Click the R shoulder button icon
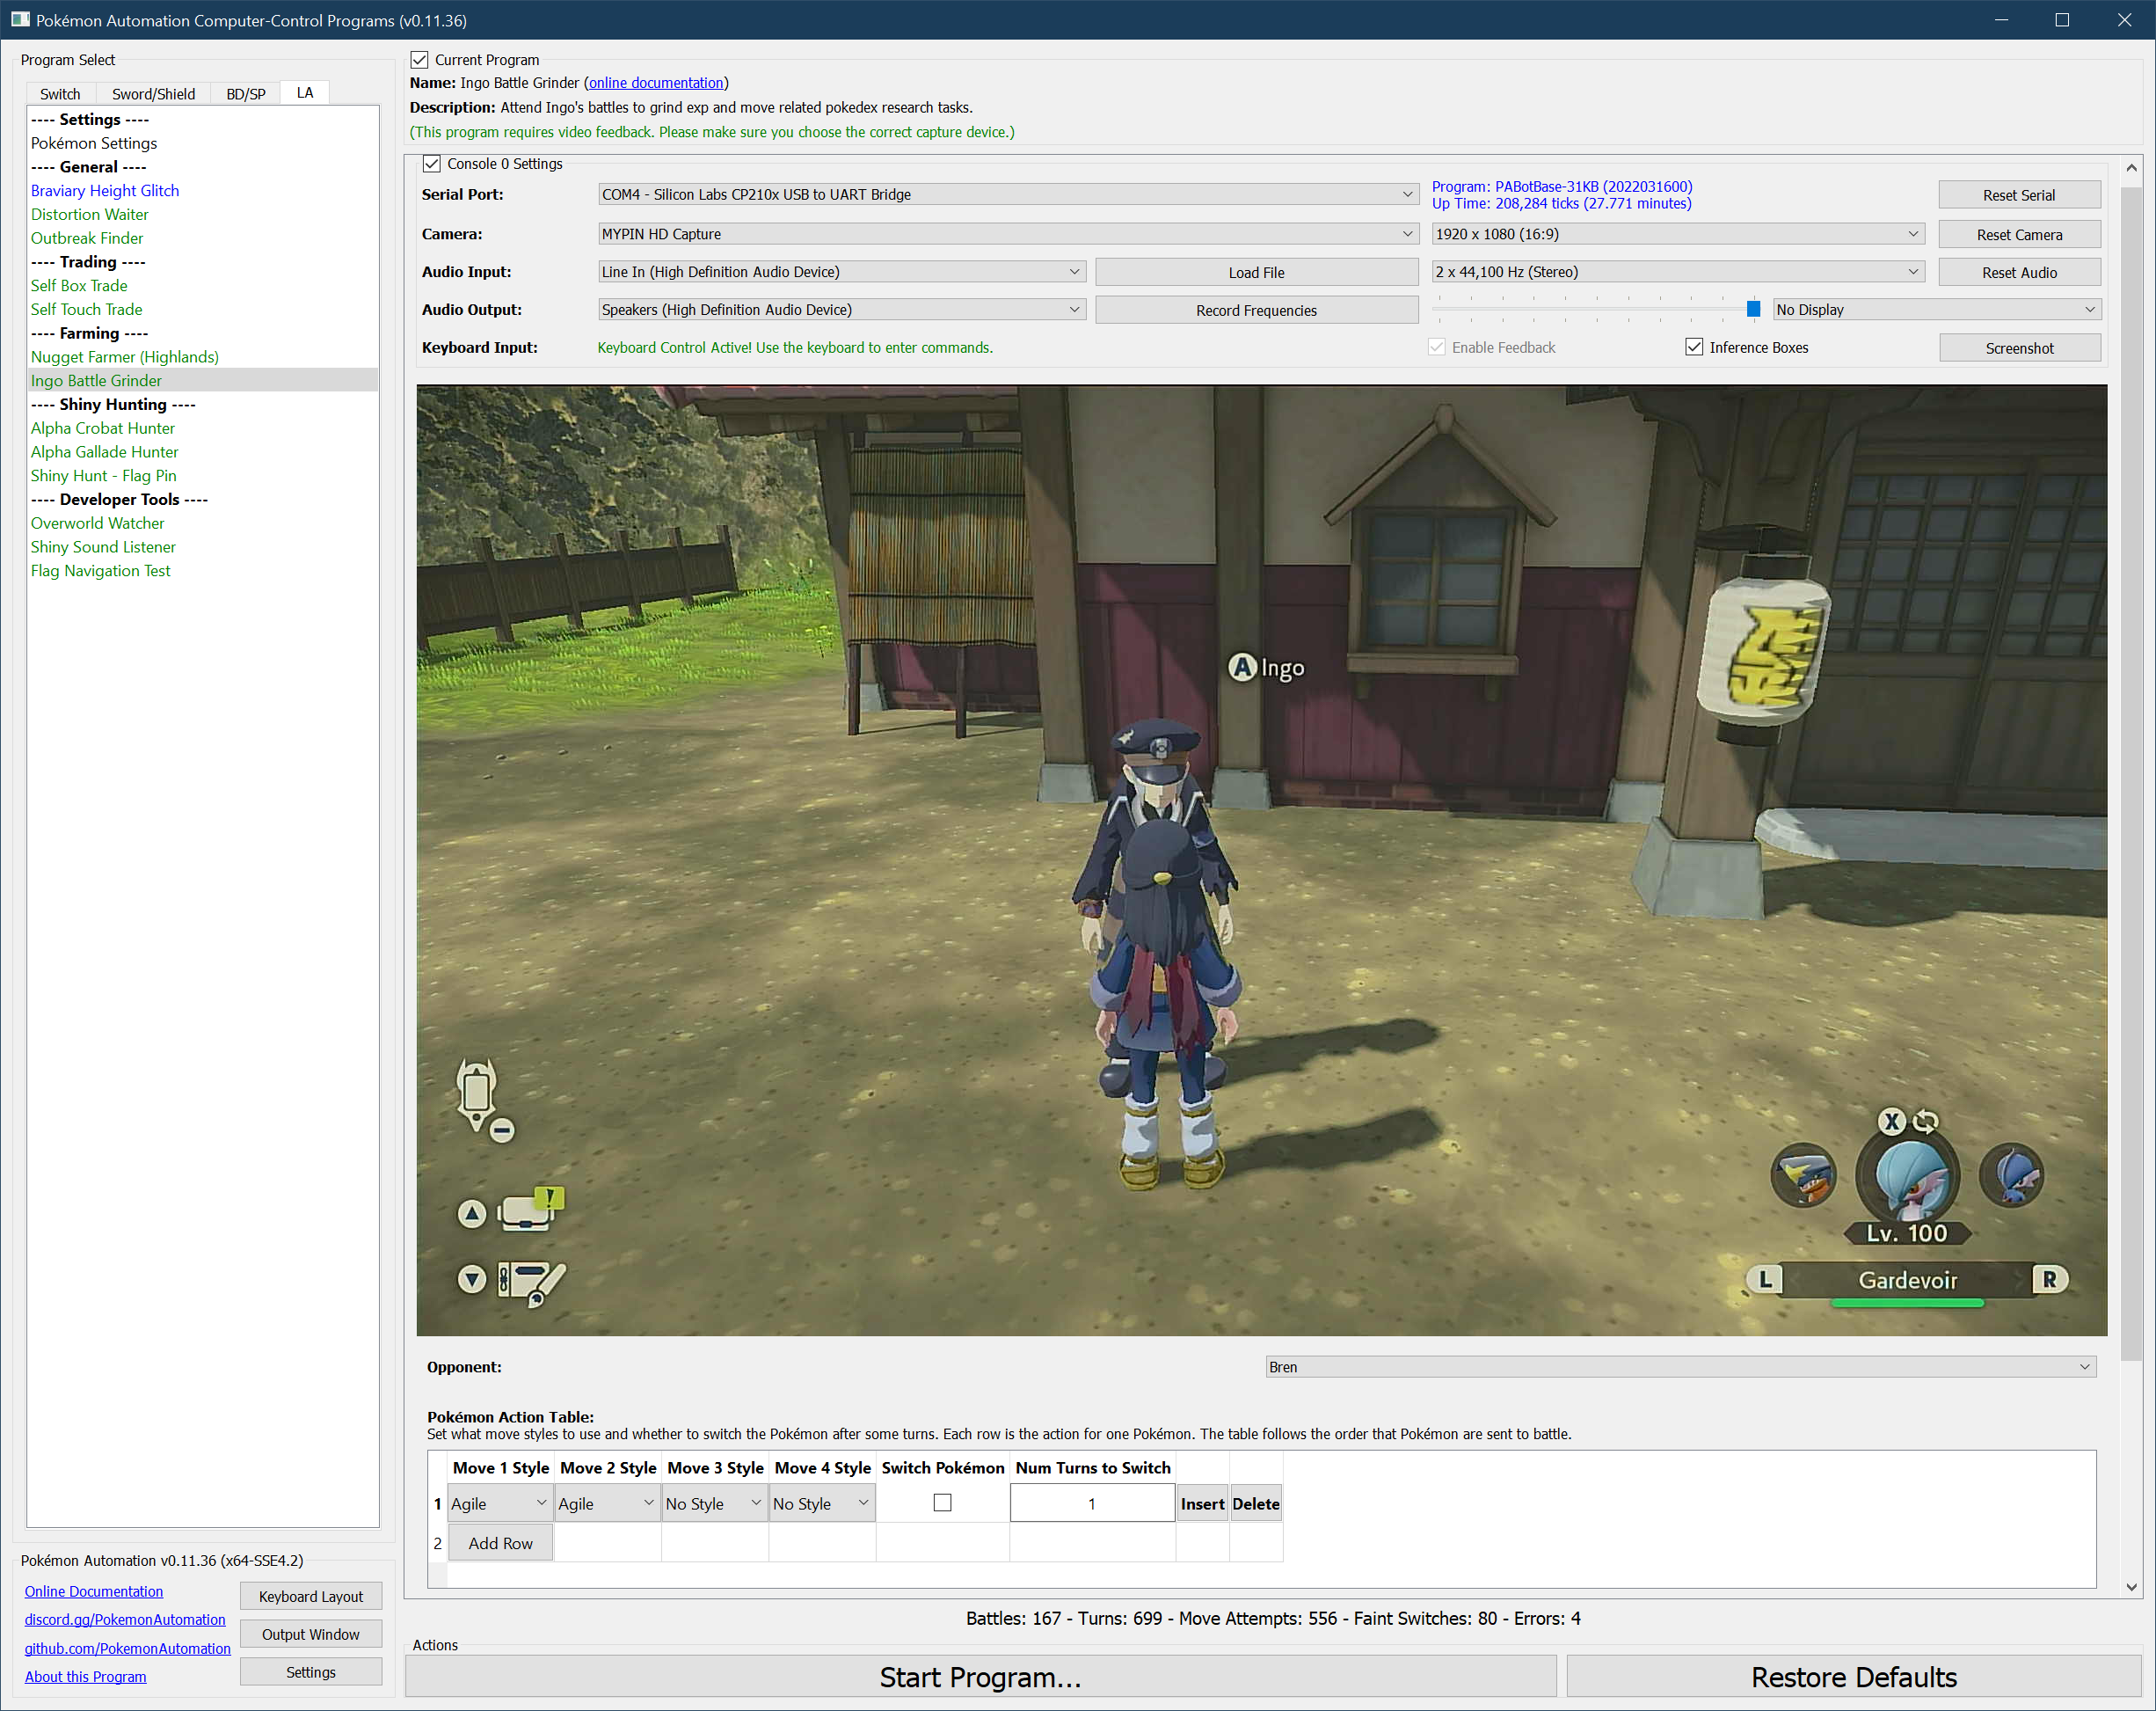Screen dimensions: 2156x1711 [2049, 1279]
